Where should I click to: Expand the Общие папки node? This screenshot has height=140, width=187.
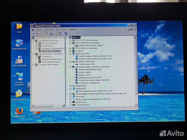[x=37, y=46]
